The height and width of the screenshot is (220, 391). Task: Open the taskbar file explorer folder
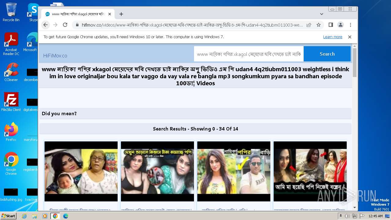pyautogui.click(x=35, y=216)
